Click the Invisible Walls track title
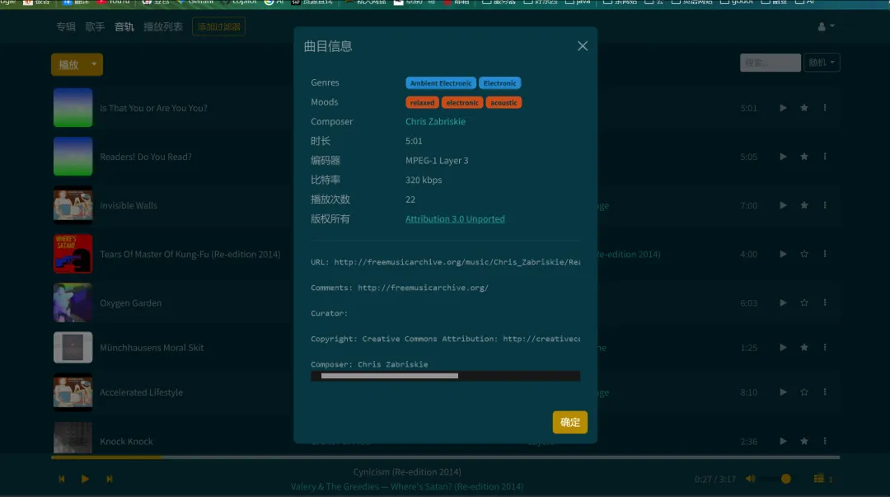 click(x=129, y=205)
